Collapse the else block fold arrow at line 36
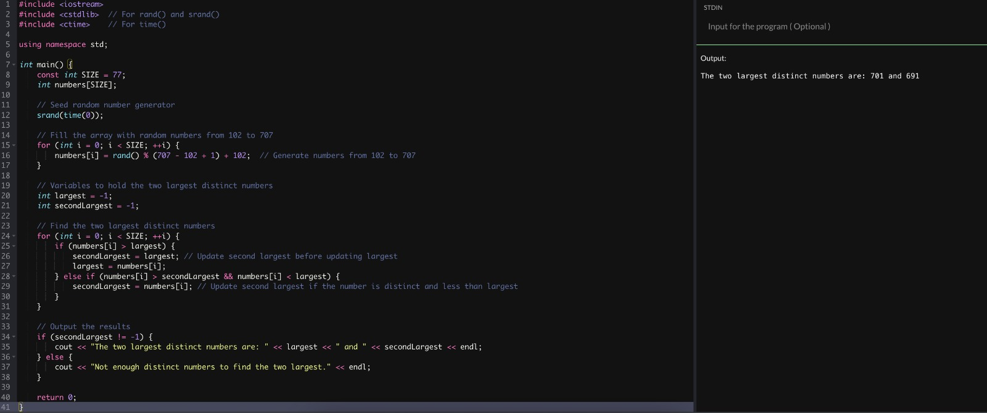 (x=14, y=357)
